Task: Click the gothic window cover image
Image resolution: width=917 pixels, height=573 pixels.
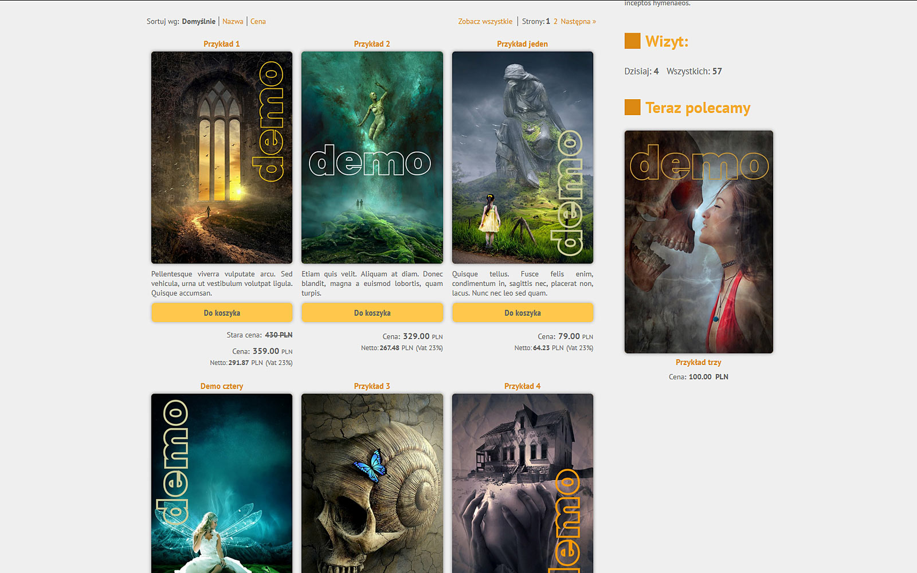Action: [222, 158]
